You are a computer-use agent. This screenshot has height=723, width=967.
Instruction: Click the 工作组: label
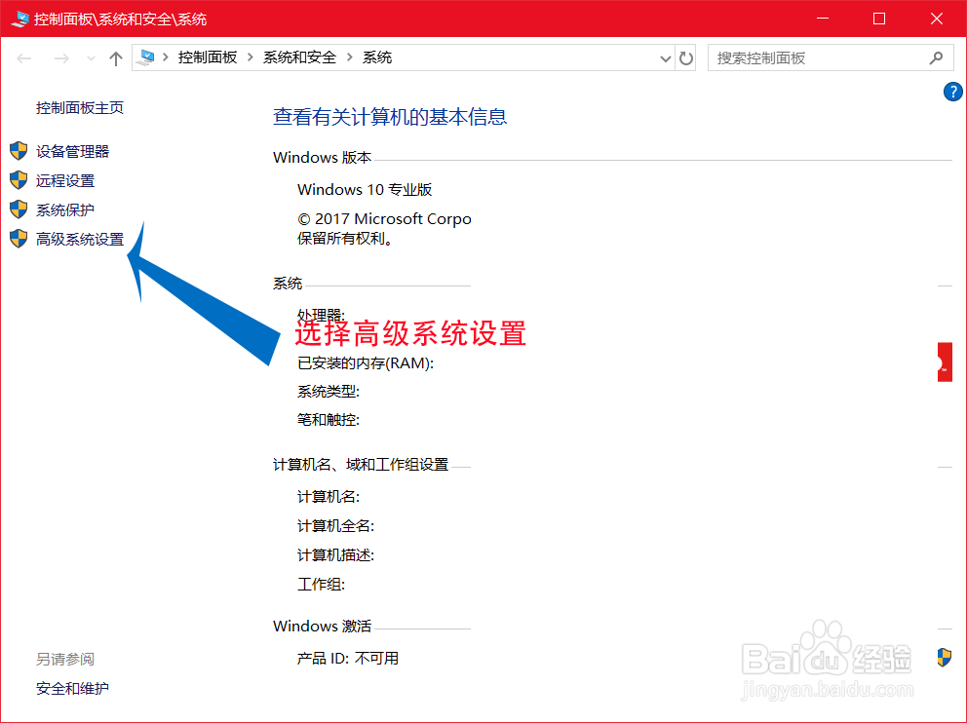(x=321, y=585)
